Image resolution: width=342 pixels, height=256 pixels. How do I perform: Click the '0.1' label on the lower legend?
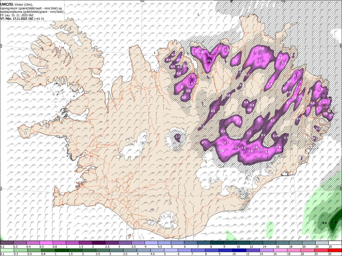point(2,254)
